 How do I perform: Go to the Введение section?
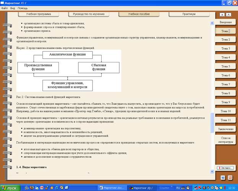225,22
